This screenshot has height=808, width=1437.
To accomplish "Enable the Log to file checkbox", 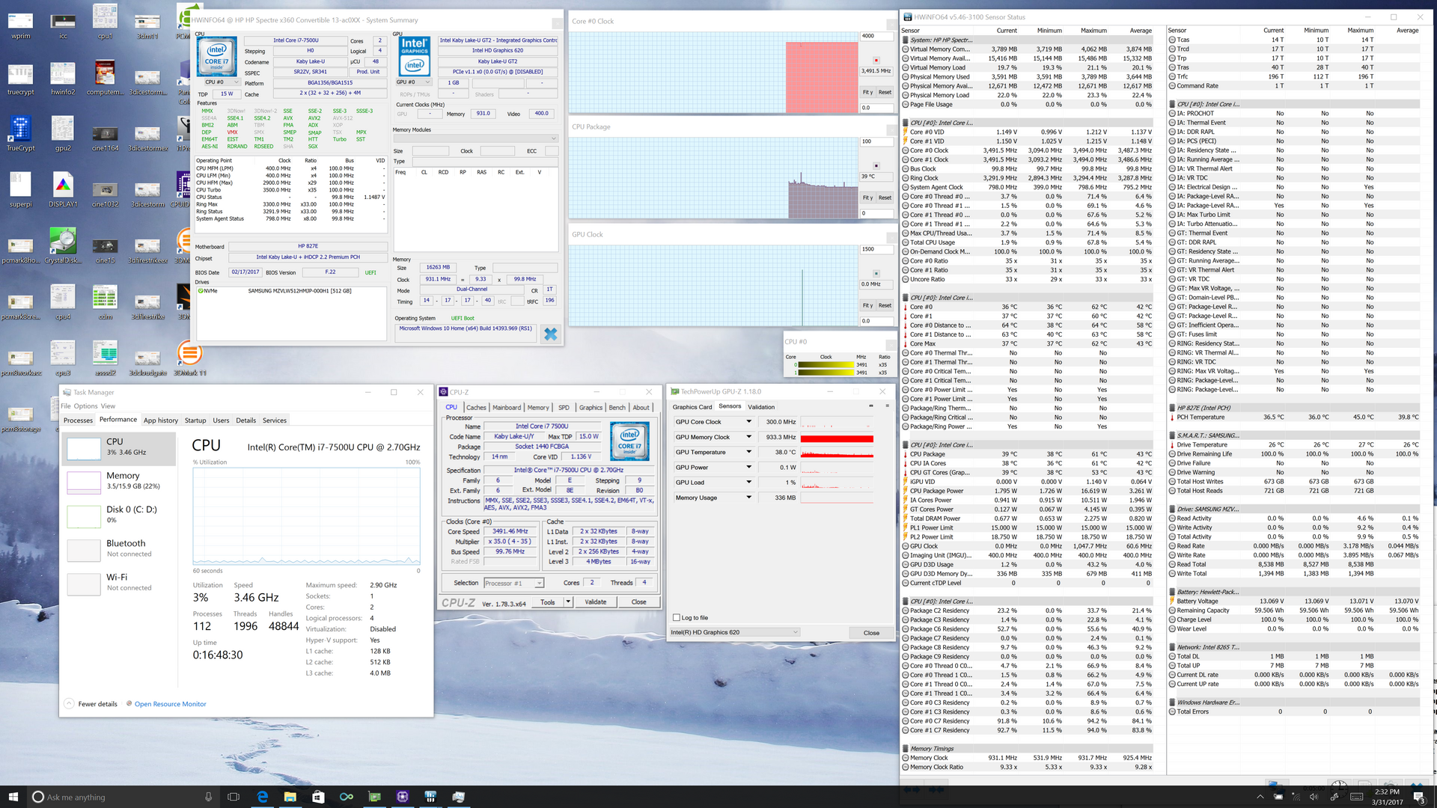I will click(677, 618).
